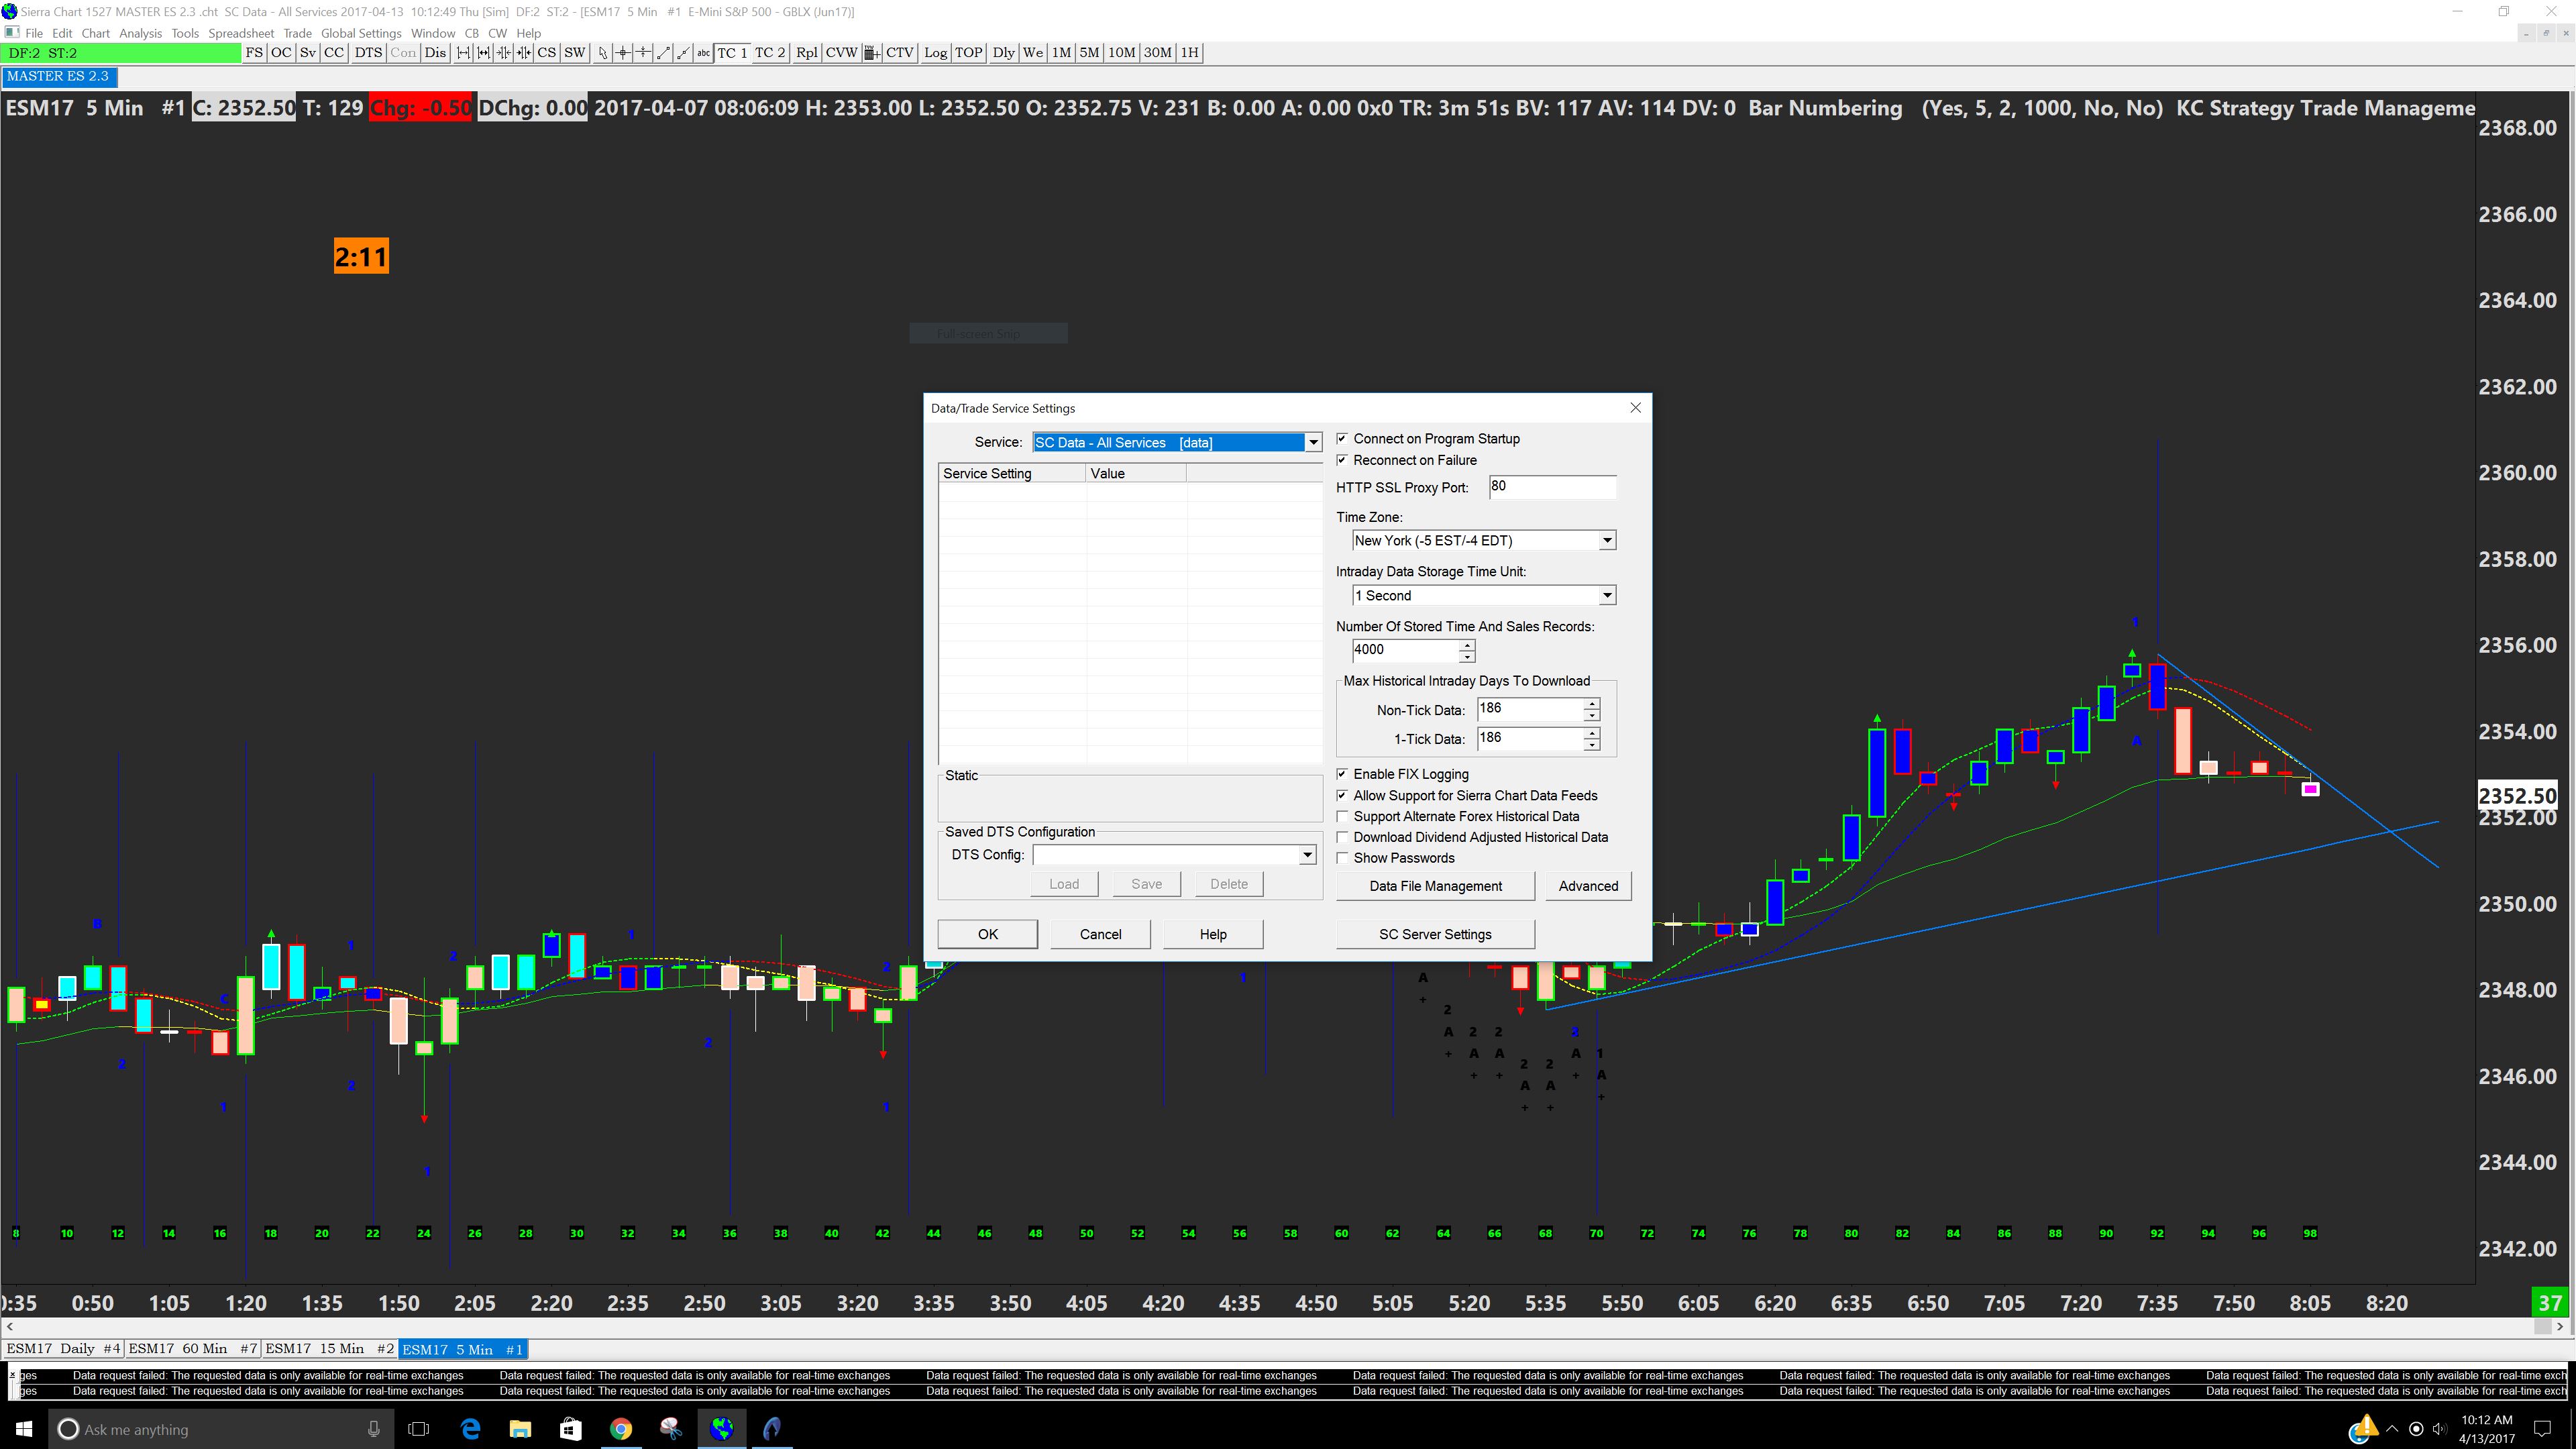Open the Service dropdown list

point(1313,443)
